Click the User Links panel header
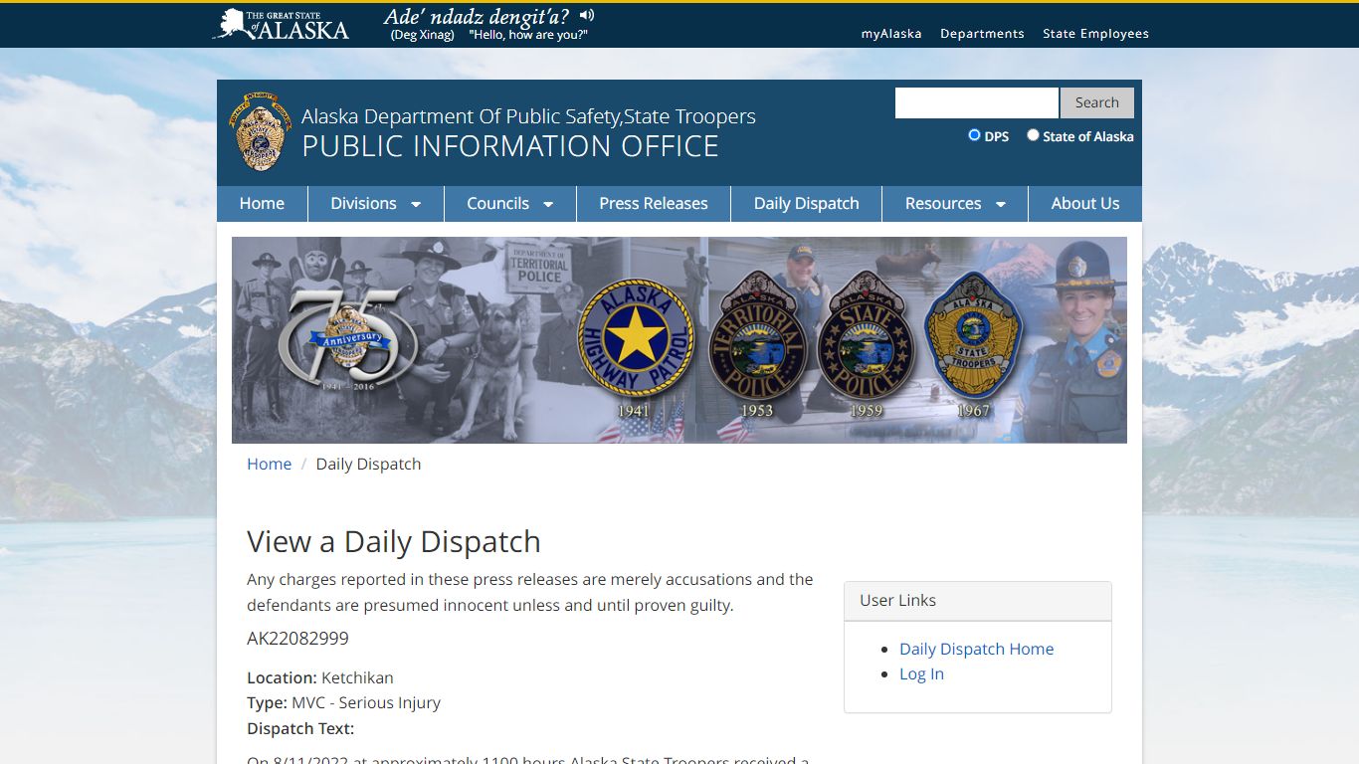Image resolution: width=1359 pixels, height=764 pixels. pos(977,601)
